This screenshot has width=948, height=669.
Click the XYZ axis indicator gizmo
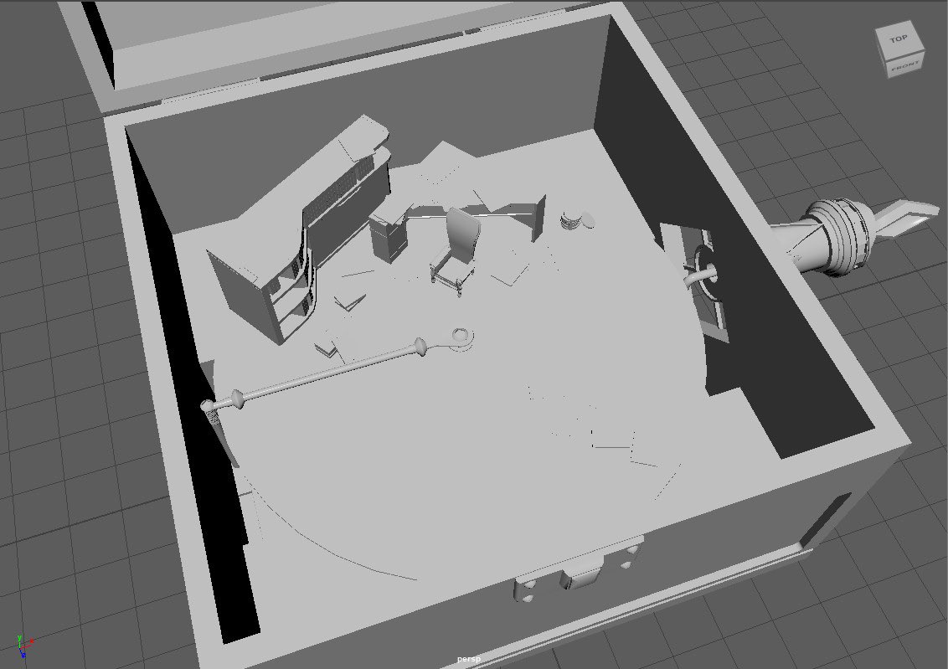[24, 646]
